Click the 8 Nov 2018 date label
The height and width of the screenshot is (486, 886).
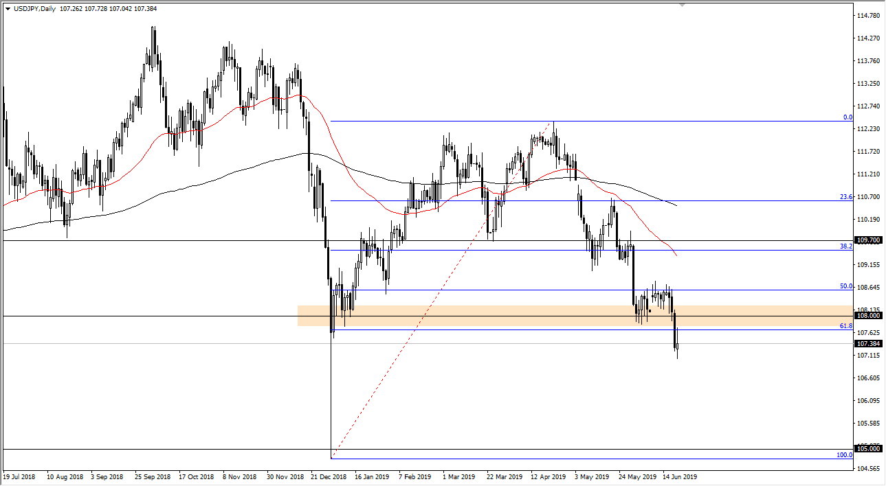coord(239,476)
